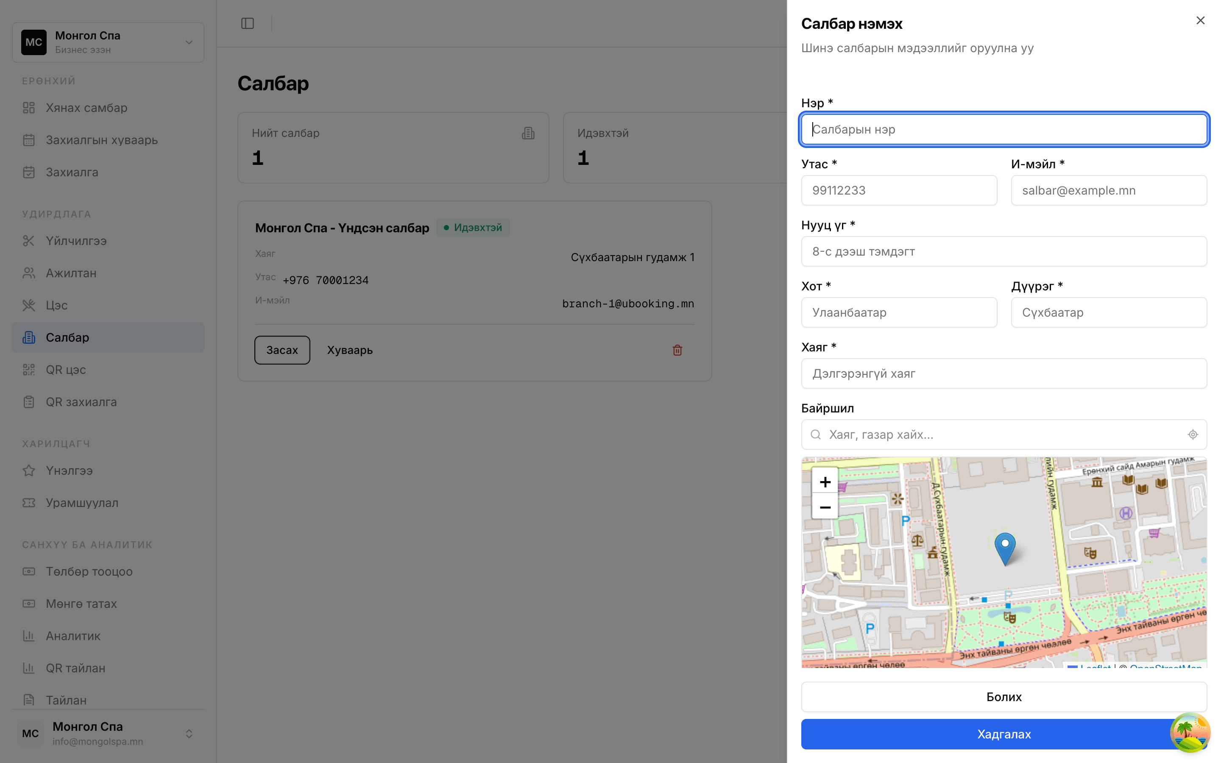Focus the Хаяг, газар хайх search field
1221x763 pixels.
[x=1004, y=434]
